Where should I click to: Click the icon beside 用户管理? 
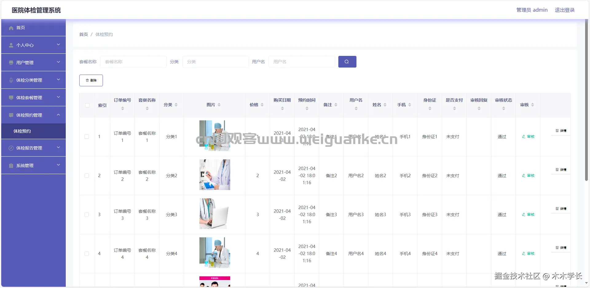click(11, 63)
